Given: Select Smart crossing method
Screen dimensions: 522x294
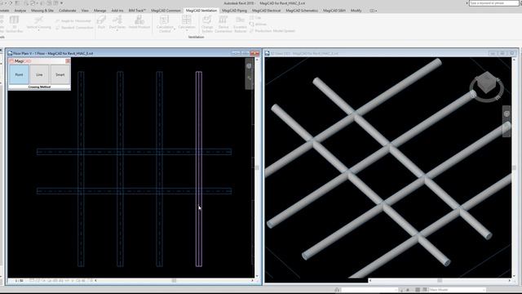Looking at the screenshot, I should coord(60,74).
